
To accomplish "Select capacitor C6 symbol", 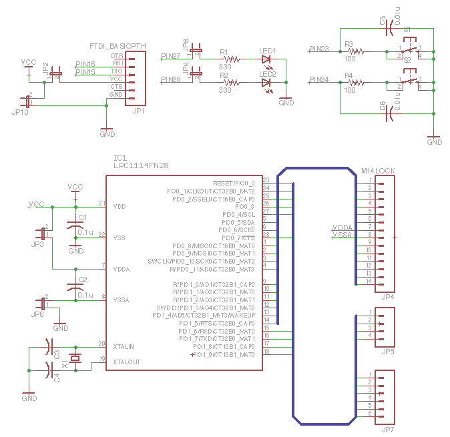I will coord(389,113).
